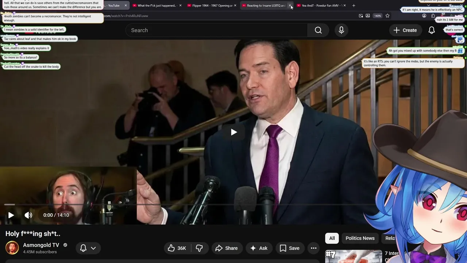467x263 pixels.
Task: Open the notifications bell in YouTube header
Action: tap(432, 30)
